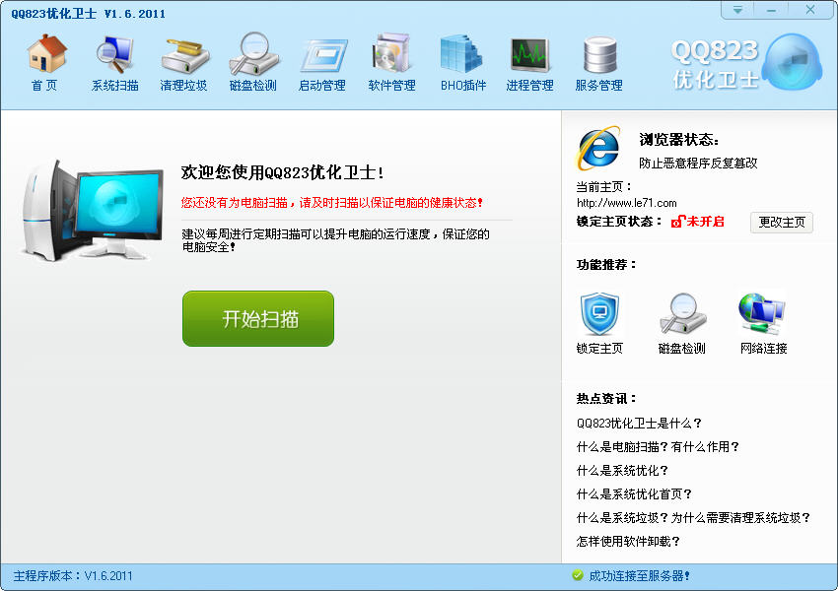Open the title bar dropdown menu arrow
The height and width of the screenshot is (591, 838).
pyautogui.click(x=736, y=10)
